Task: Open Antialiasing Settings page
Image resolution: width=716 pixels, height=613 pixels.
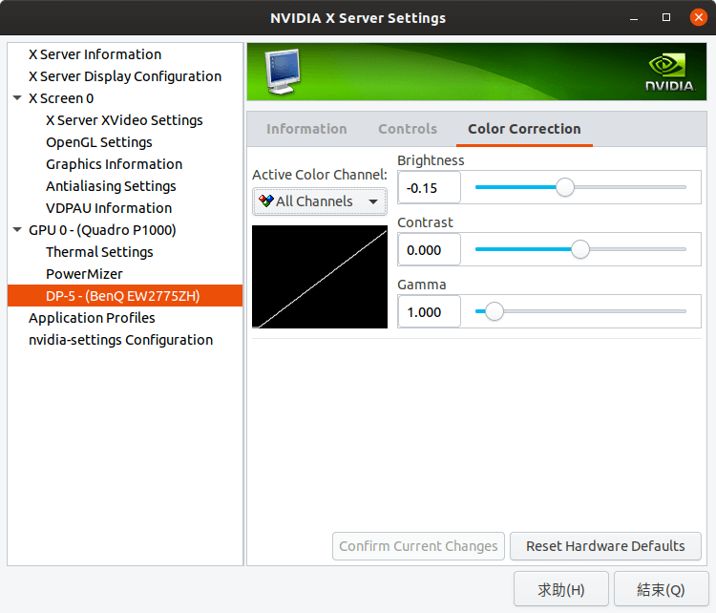Action: pos(111,186)
